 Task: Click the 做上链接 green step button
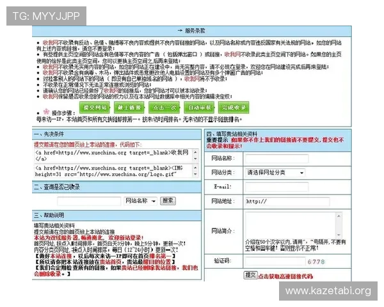click(129, 107)
